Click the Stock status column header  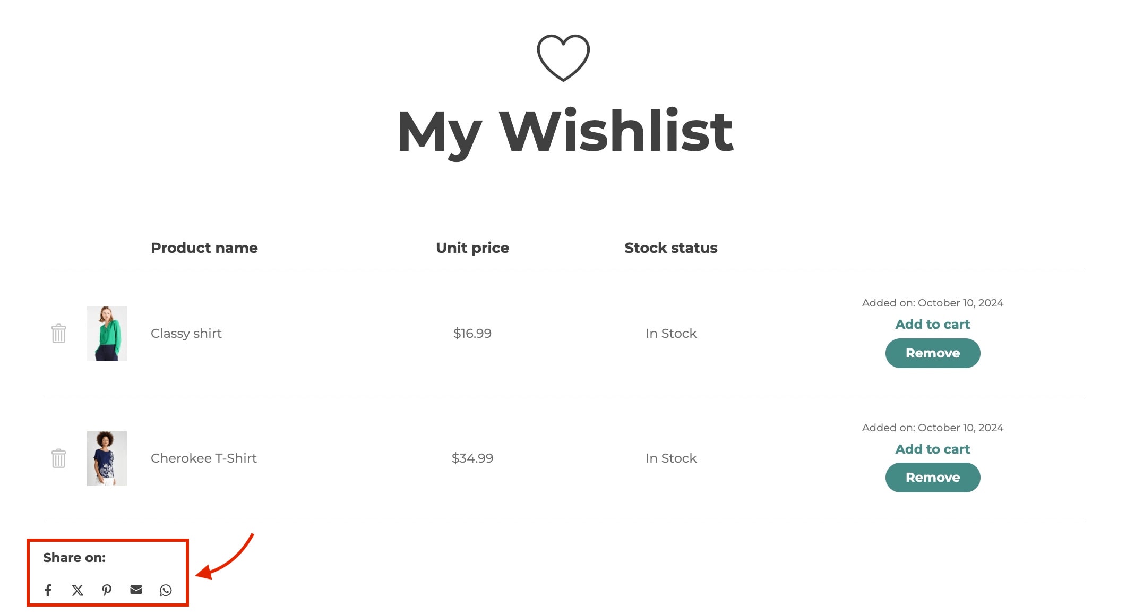click(x=671, y=248)
